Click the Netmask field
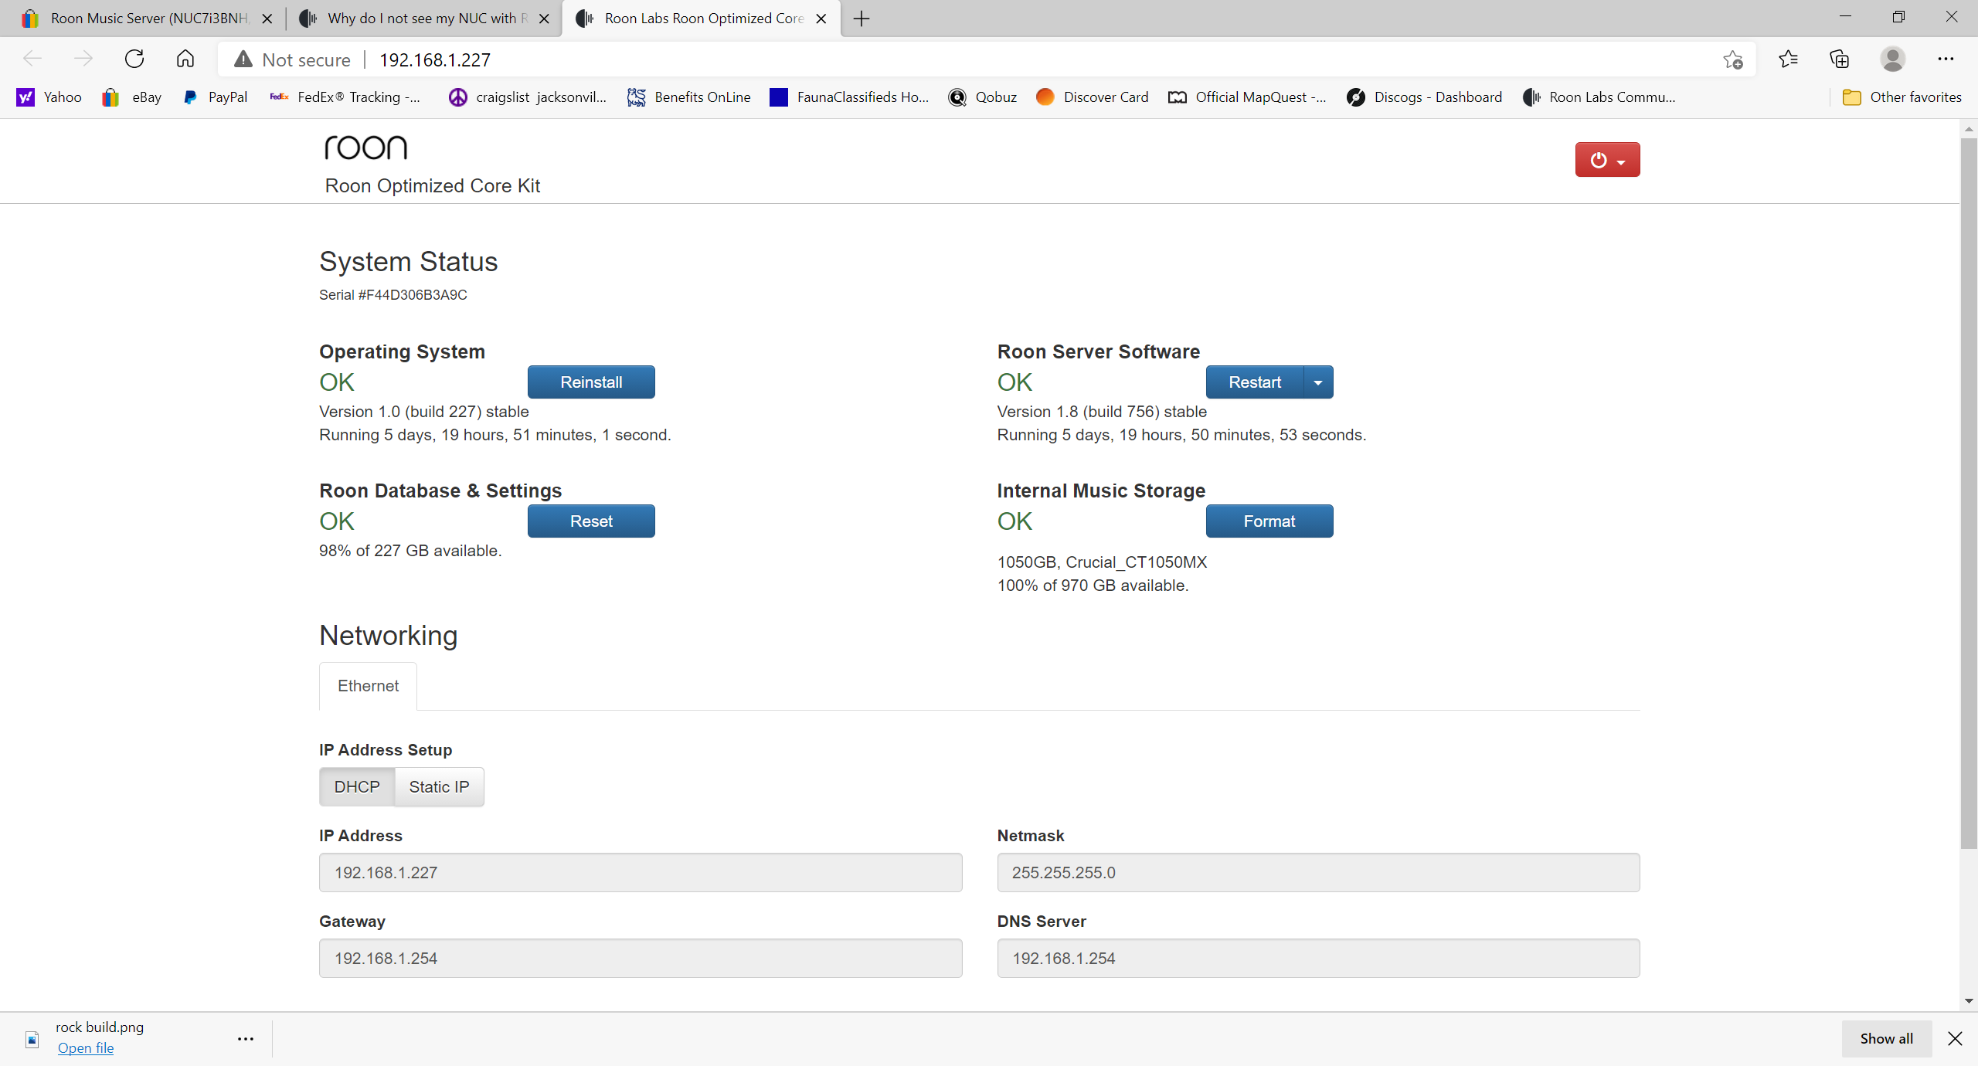1978x1066 pixels. [1318, 872]
